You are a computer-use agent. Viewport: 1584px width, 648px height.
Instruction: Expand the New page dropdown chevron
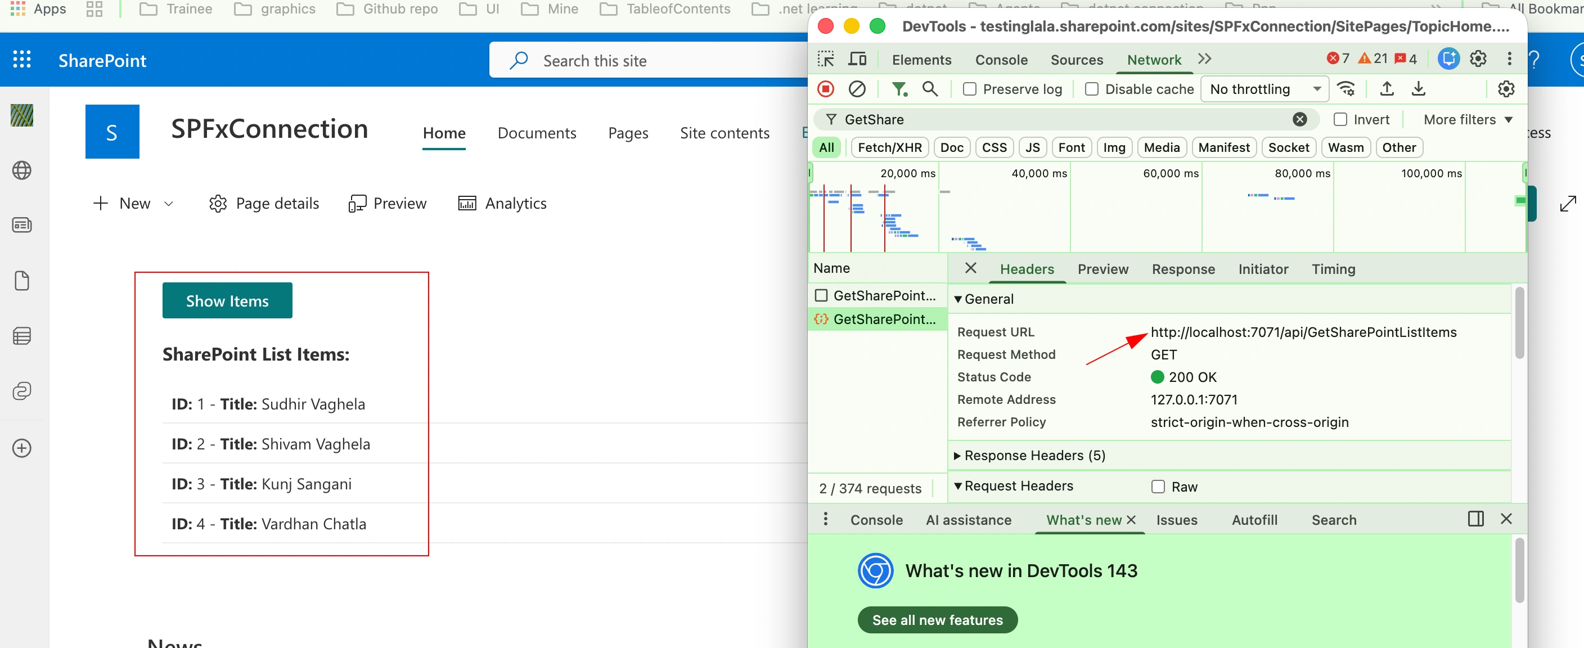coord(169,204)
